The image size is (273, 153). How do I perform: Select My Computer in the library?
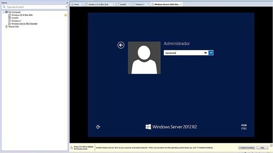click(x=15, y=12)
